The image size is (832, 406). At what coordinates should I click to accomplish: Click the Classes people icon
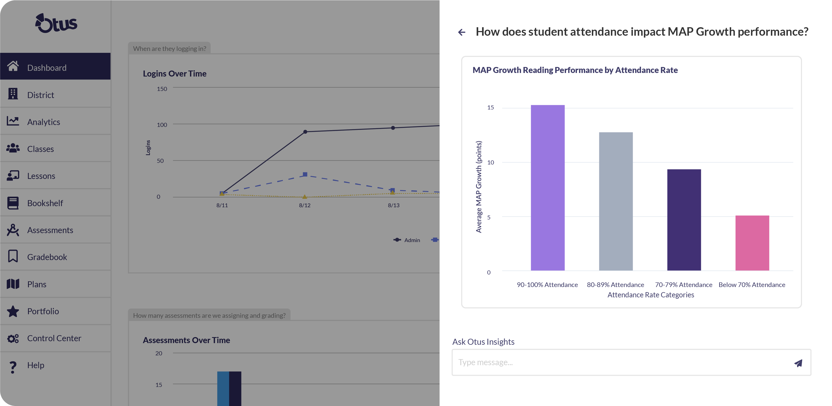click(13, 148)
